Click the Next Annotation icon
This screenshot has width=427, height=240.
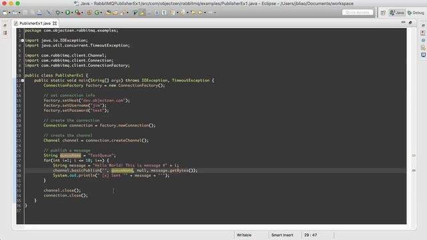[173, 13]
